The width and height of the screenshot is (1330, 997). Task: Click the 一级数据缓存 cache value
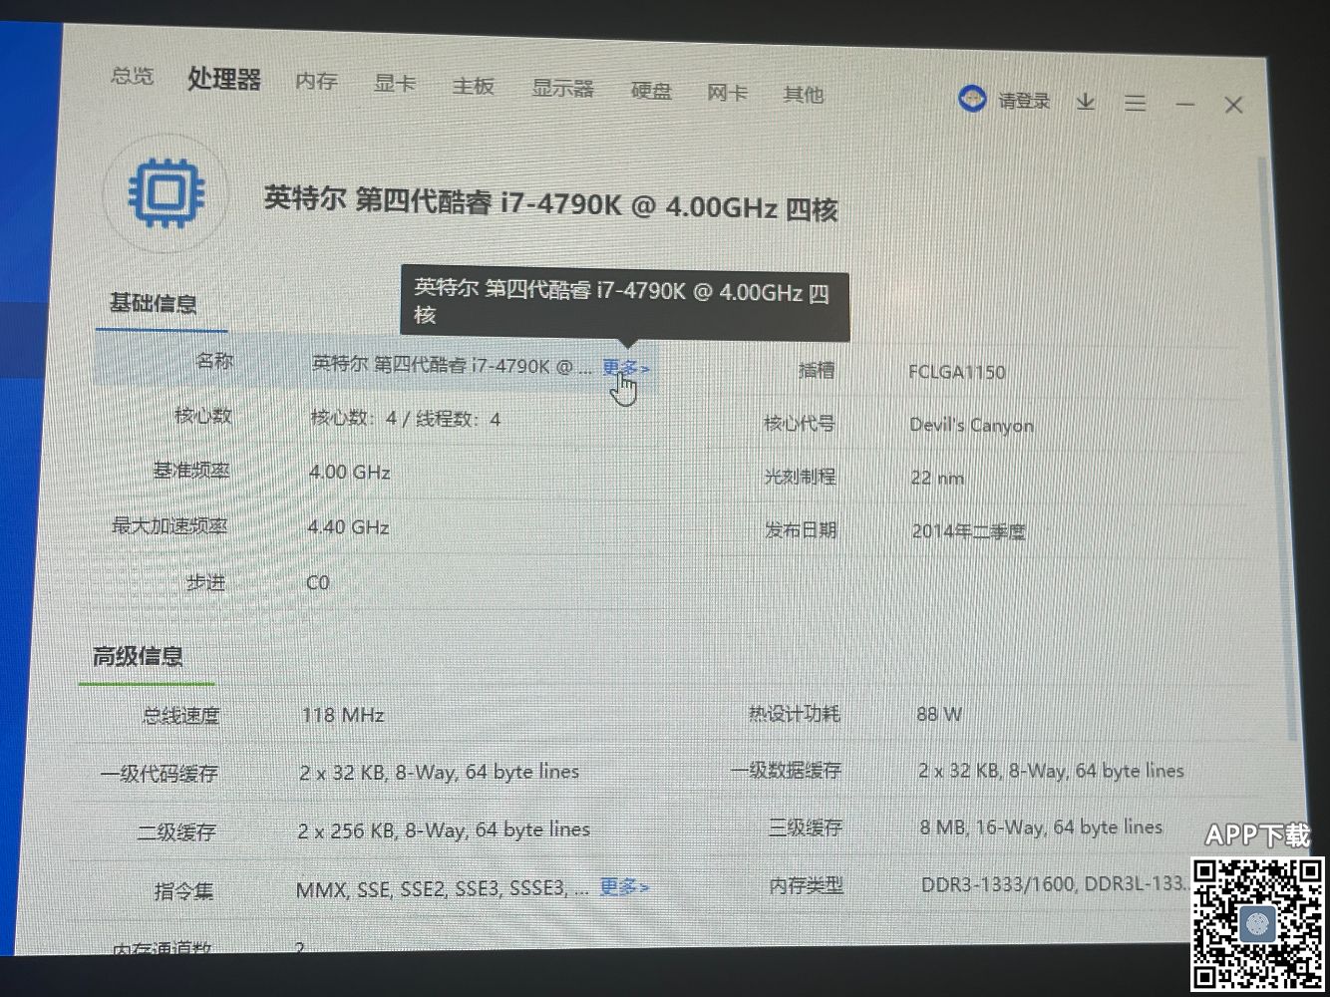1051,771
